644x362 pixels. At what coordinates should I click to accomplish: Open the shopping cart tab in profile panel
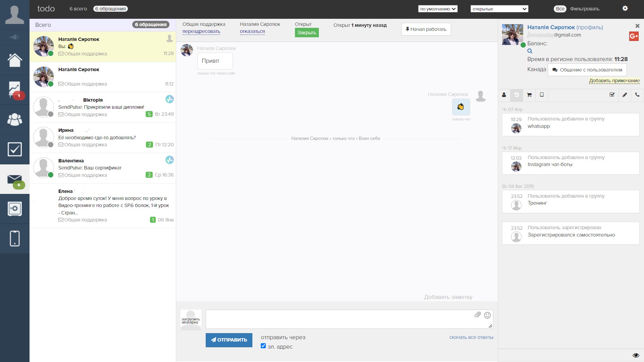coord(529,95)
